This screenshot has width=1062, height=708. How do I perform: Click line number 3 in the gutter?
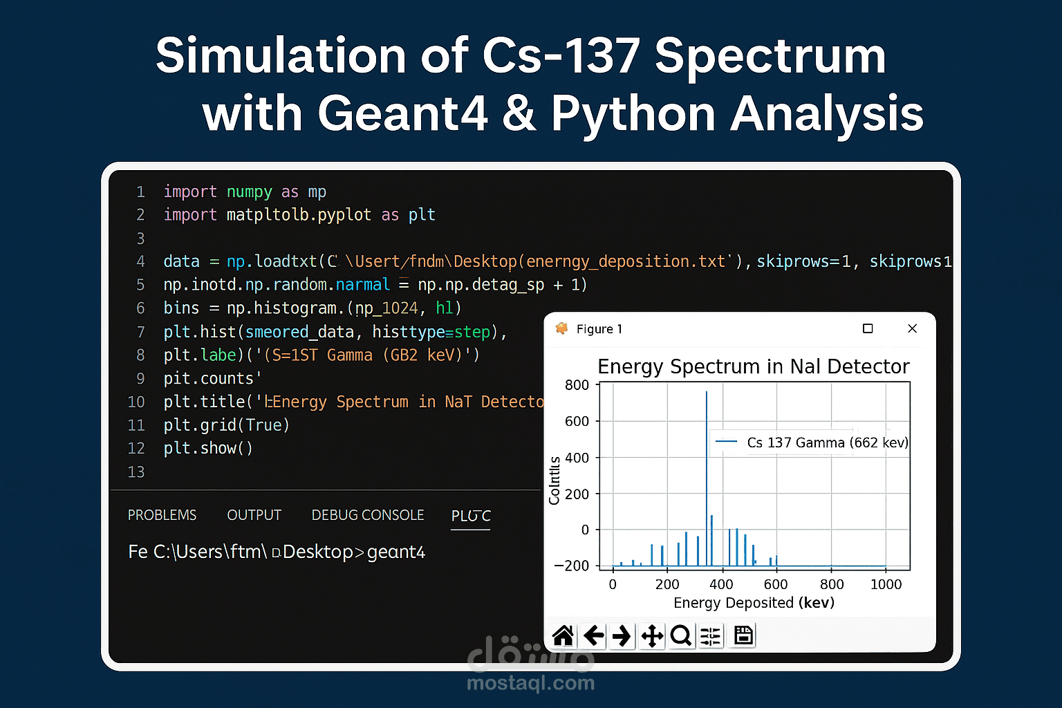(140, 239)
